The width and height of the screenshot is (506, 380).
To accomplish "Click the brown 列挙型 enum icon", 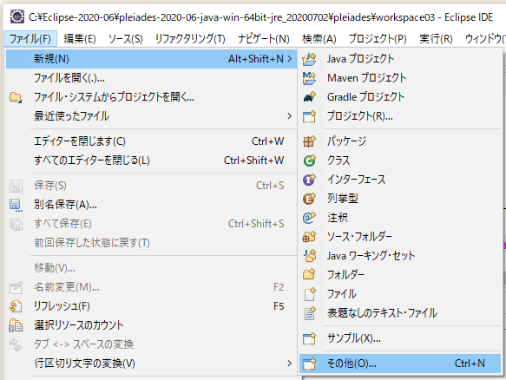I will [x=310, y=199].
